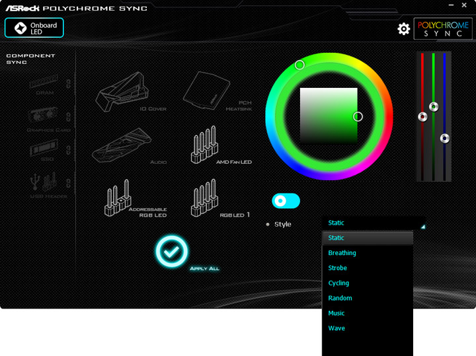Toggle the LED on/off switch
The image size is (476, 356).
pos(286,201)
